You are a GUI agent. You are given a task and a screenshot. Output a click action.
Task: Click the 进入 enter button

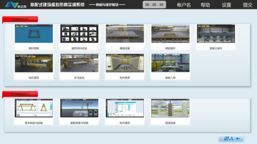(231, 139)
